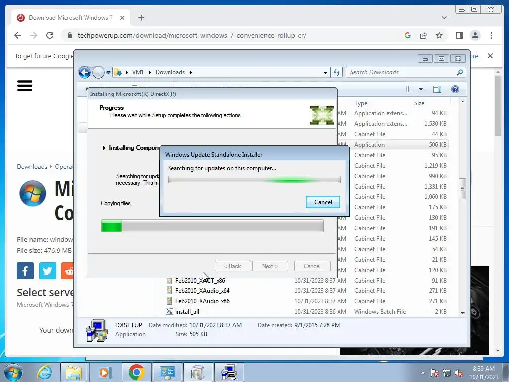The height and width of the screenshot is (382, 509).
Task: Select the 506 KB Application row
Action: [x=393, y=145]
